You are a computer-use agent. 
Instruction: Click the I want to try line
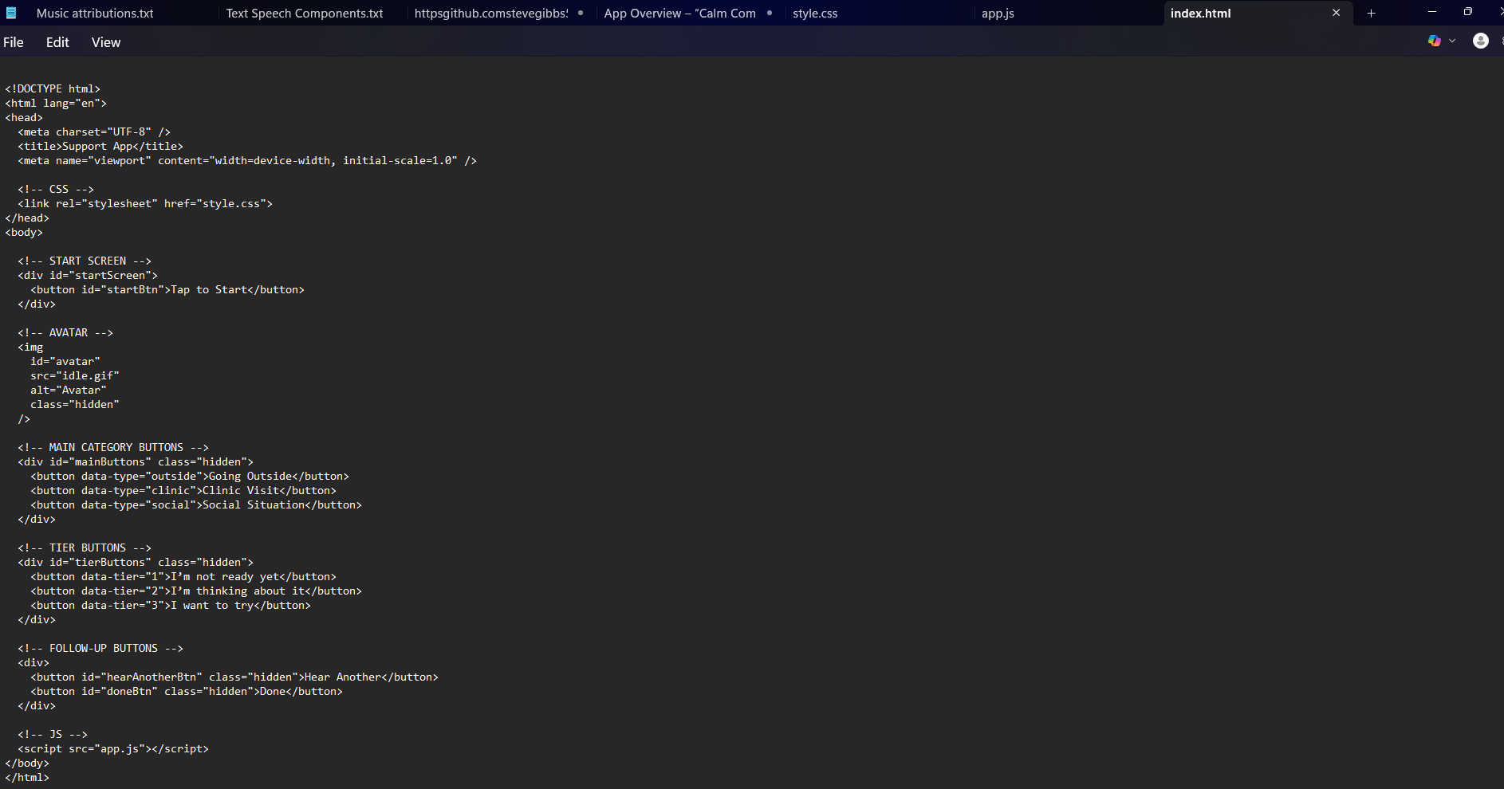(x=171, y=605)
